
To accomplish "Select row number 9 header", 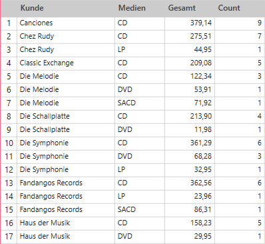I will (x=9, y=130).
